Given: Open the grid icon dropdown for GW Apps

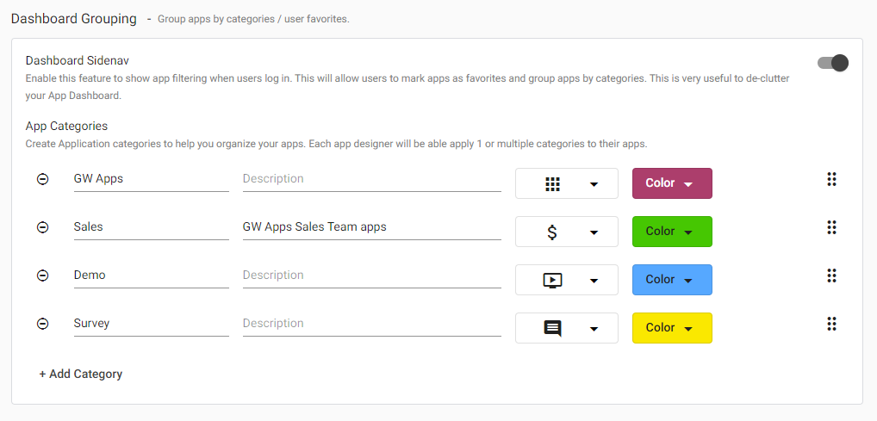Looking at the screenshot, I should [567, 183].
